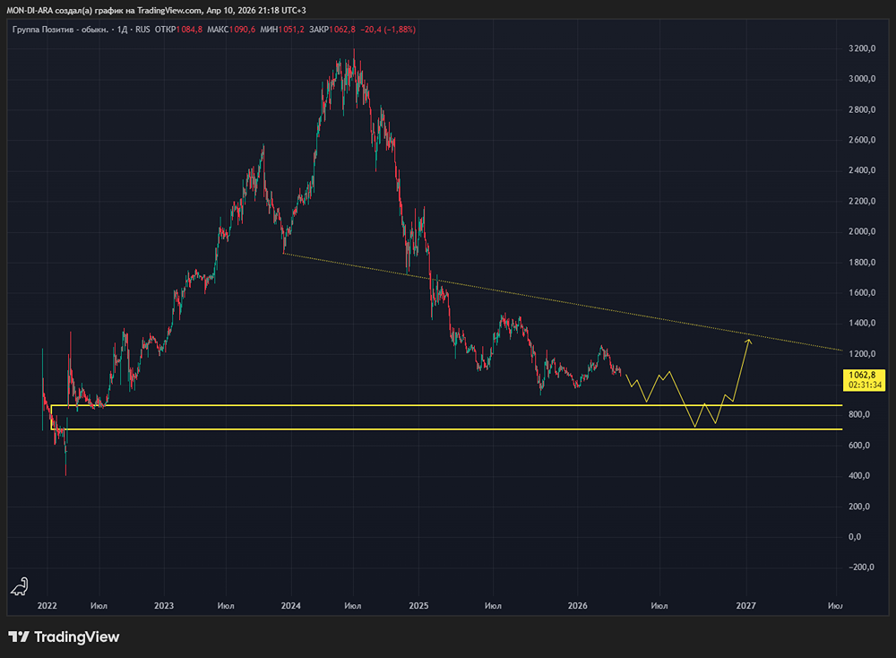Click the 1800,0 price axis label
This screenshot has height=658, width=896.
[862, 263]
